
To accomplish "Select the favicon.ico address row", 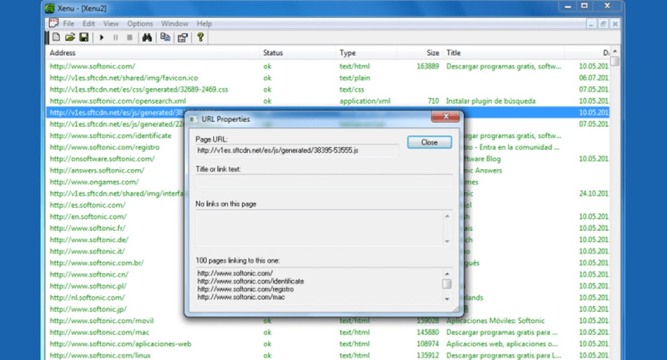I will (124, 78).
